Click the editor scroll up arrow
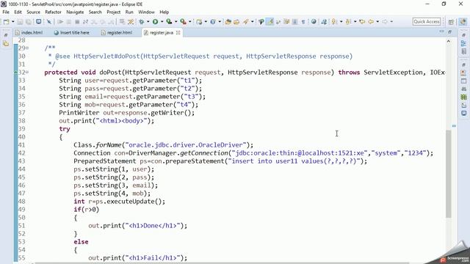Viewport: 470px width, 264px height. [449, 41]
